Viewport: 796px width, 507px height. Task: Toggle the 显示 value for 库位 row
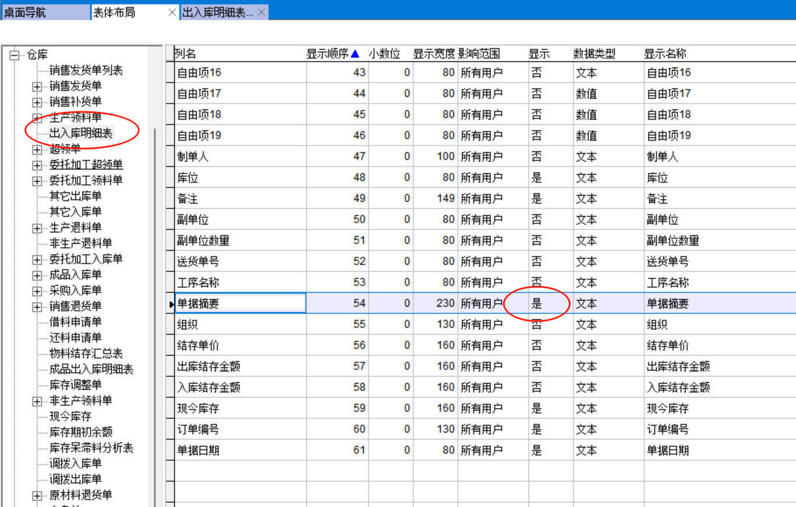point(536,178)
